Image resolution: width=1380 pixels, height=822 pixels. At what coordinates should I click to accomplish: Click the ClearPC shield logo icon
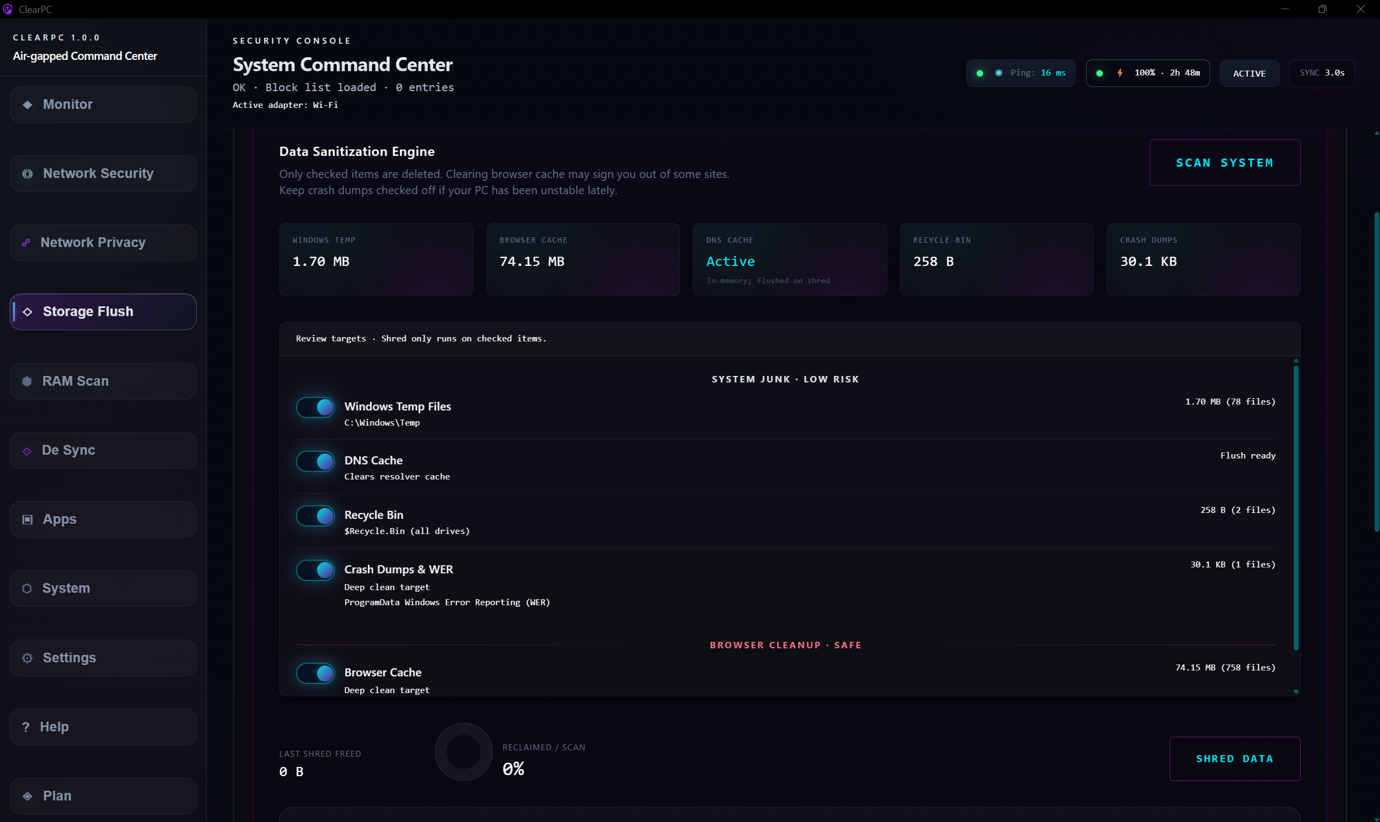coord(8,9)
